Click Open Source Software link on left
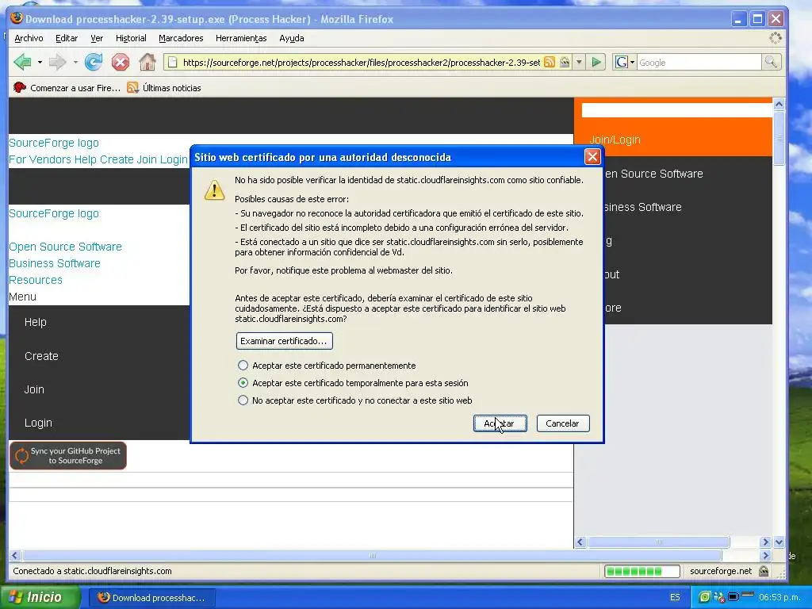Screen dimensions: 812x609 65,247
